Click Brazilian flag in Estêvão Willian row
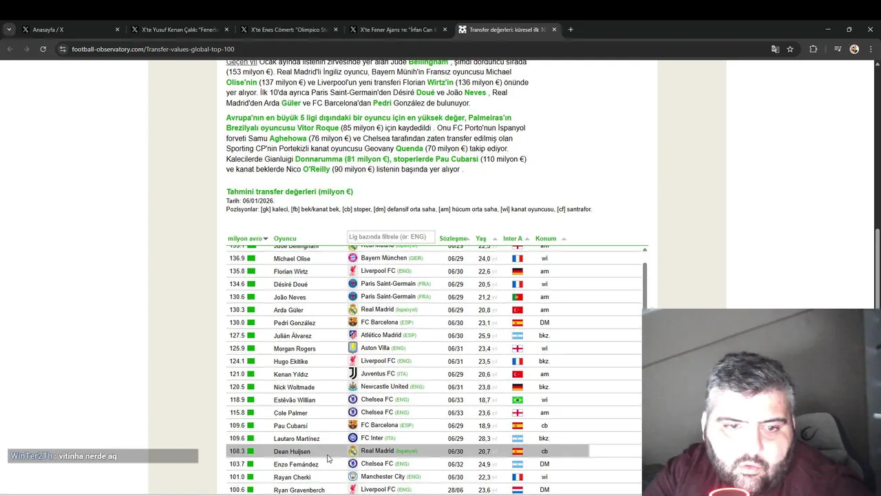The width and height of the screenshot is (881, 496). pos(518,400)
